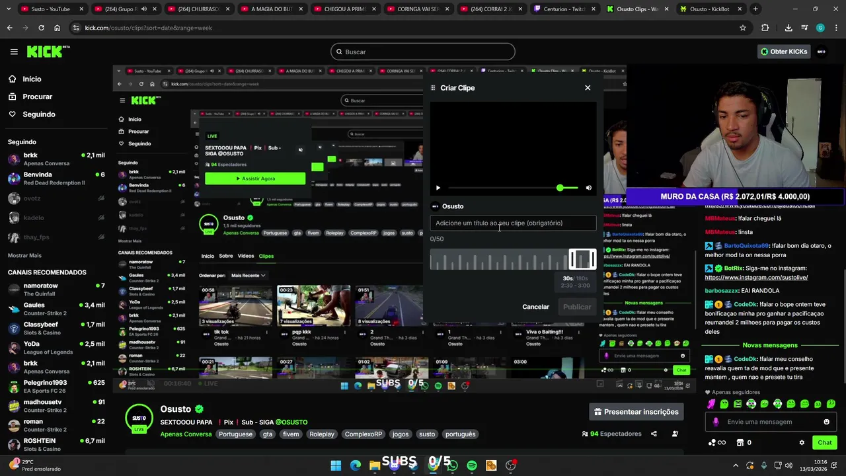The height and width of the screenshot is (476, 846).
Task: Open recommended channel namoratow
Action: (x=56, y=289)
